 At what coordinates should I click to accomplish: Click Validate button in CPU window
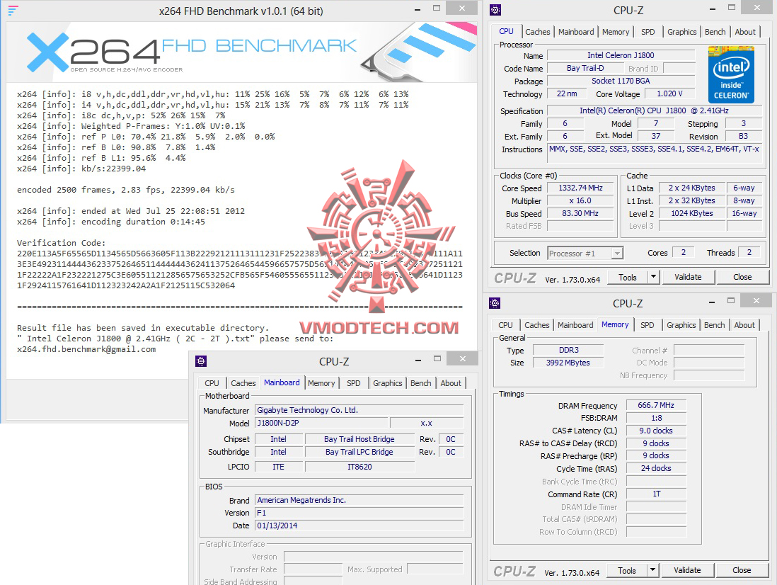[688, 277]
